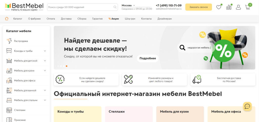
Task: Open the Гарантия menu item
Action: [97, 19]
